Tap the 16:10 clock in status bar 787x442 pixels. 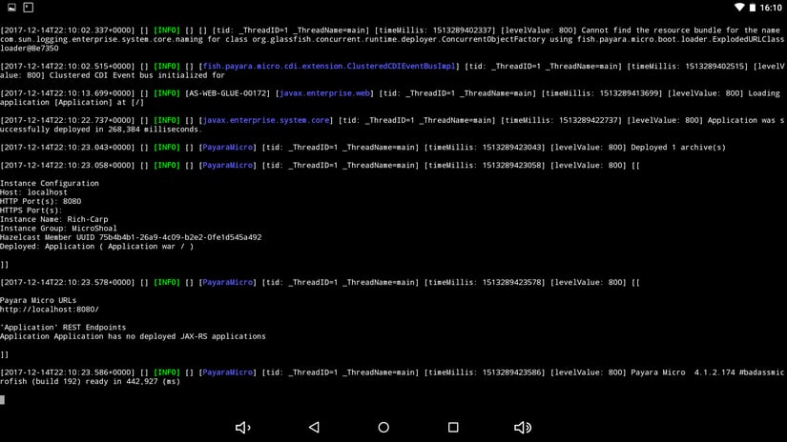click(x=771, y=8)
